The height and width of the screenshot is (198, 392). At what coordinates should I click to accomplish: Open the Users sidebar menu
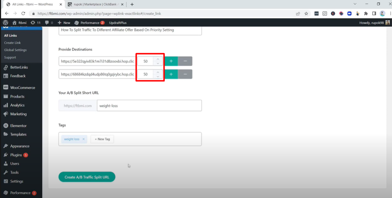[x=15, y=163]
